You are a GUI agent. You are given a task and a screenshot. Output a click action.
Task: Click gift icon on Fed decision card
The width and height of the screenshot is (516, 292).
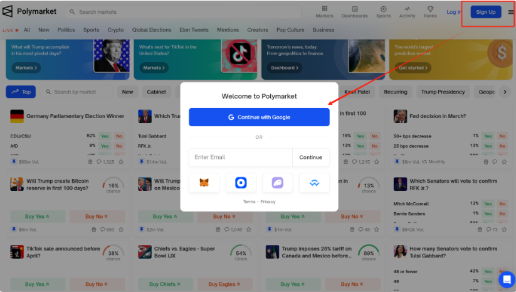pos(486,162)
